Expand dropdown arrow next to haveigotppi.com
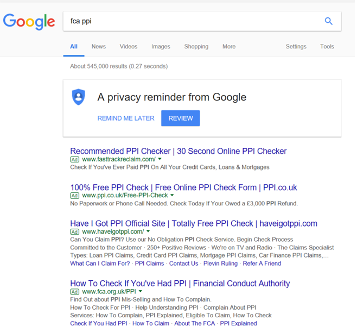This screenshot has width=357, height=326. (x=148, y=231)
